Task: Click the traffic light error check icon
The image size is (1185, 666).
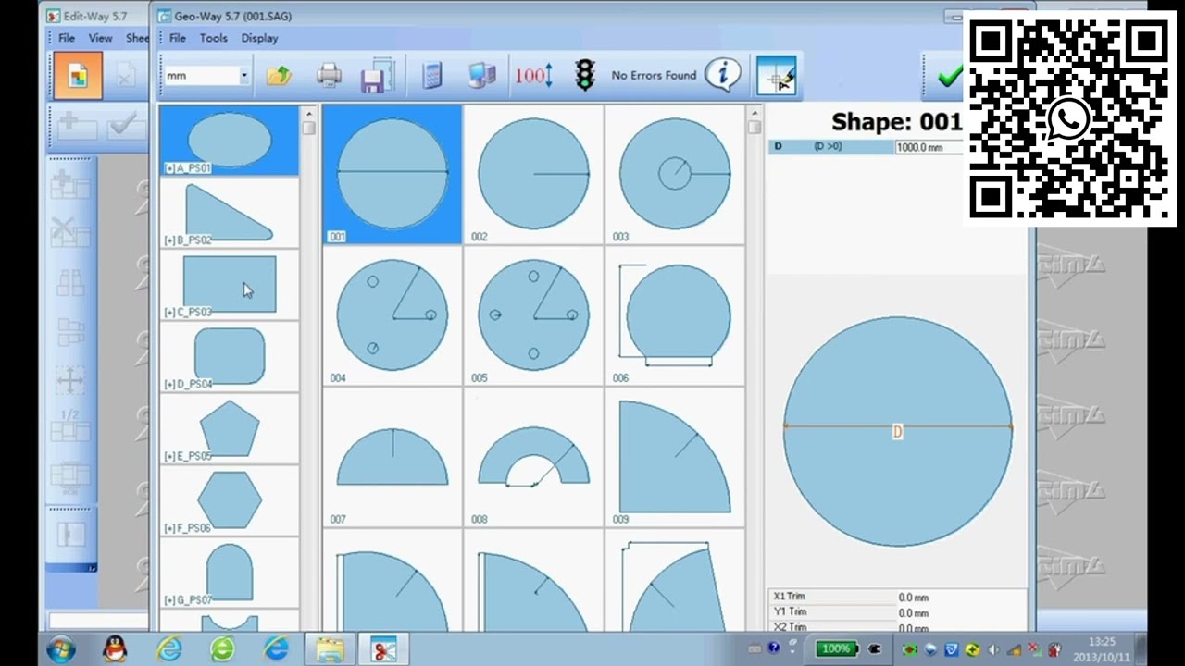Action: click(x=584, y=76)
